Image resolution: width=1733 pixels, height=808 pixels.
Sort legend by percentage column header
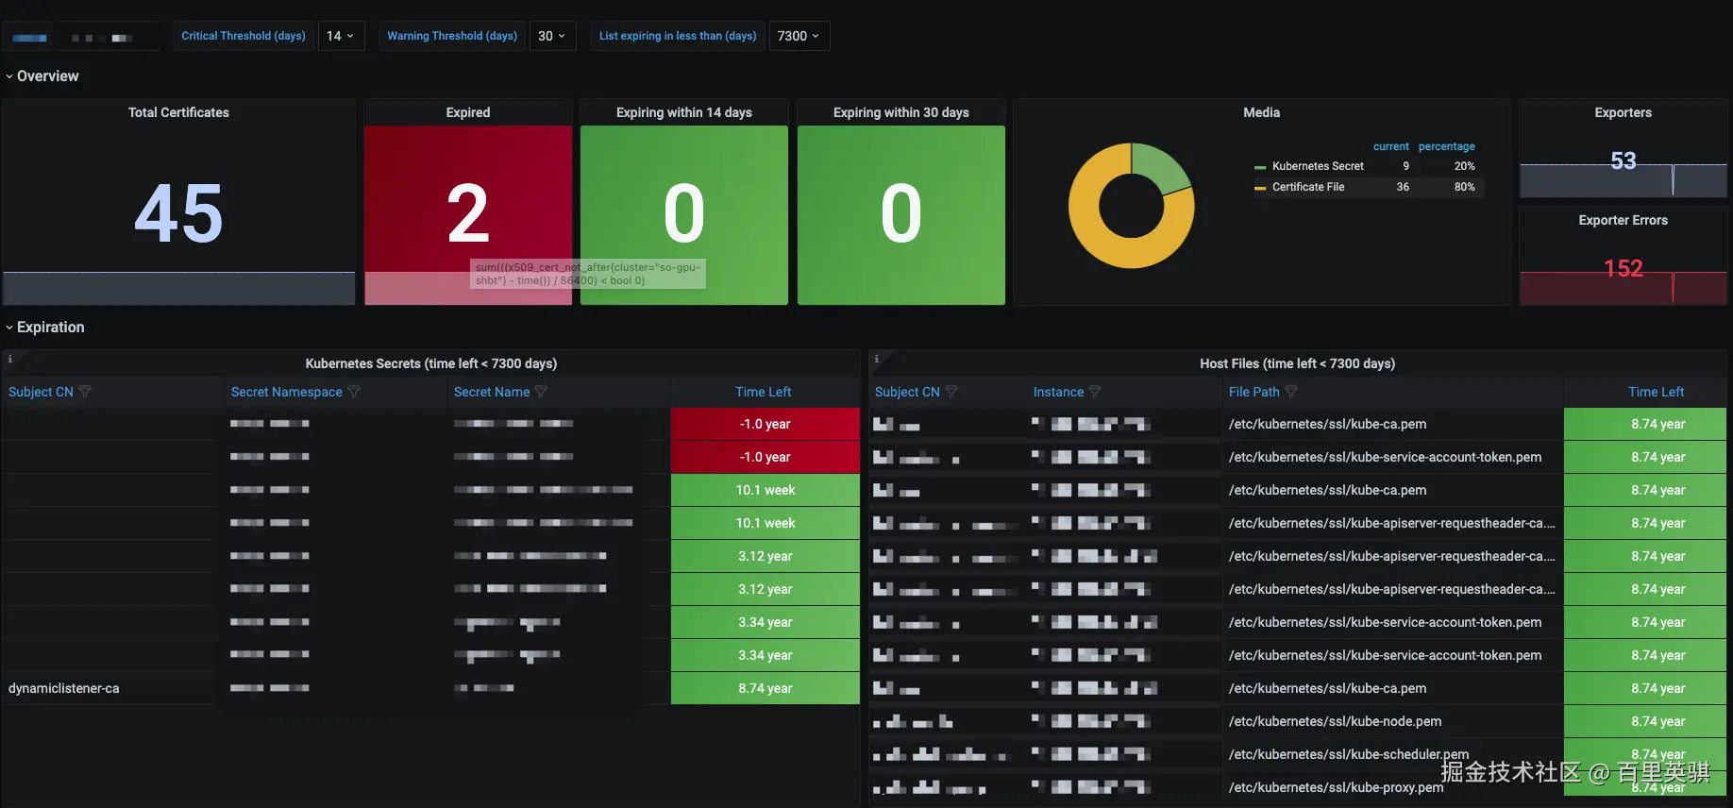[1446, 146]
